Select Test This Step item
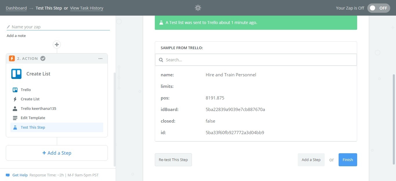Viewport: 396px width, 181px height. [x=57, y=127]
